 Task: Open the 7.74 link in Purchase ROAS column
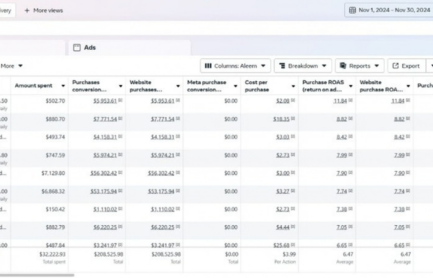(x=342, y=191)
